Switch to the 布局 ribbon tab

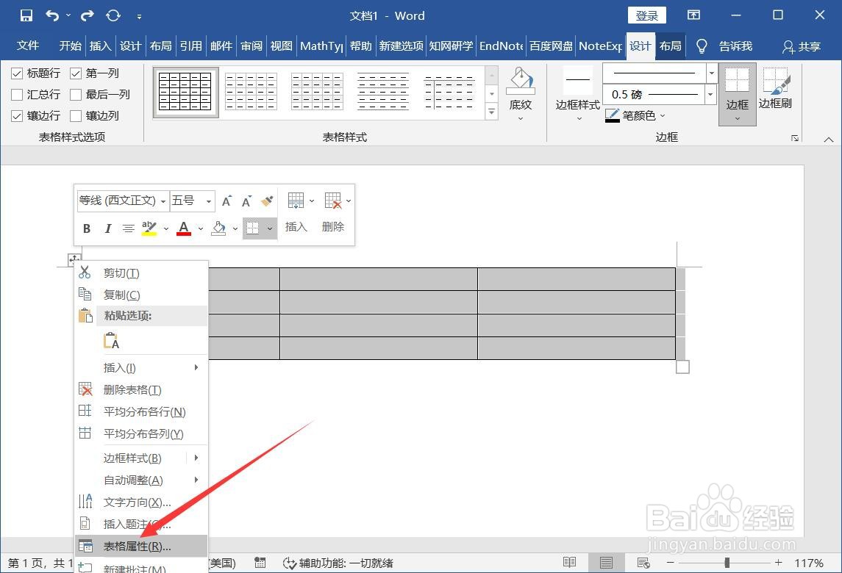670,46
